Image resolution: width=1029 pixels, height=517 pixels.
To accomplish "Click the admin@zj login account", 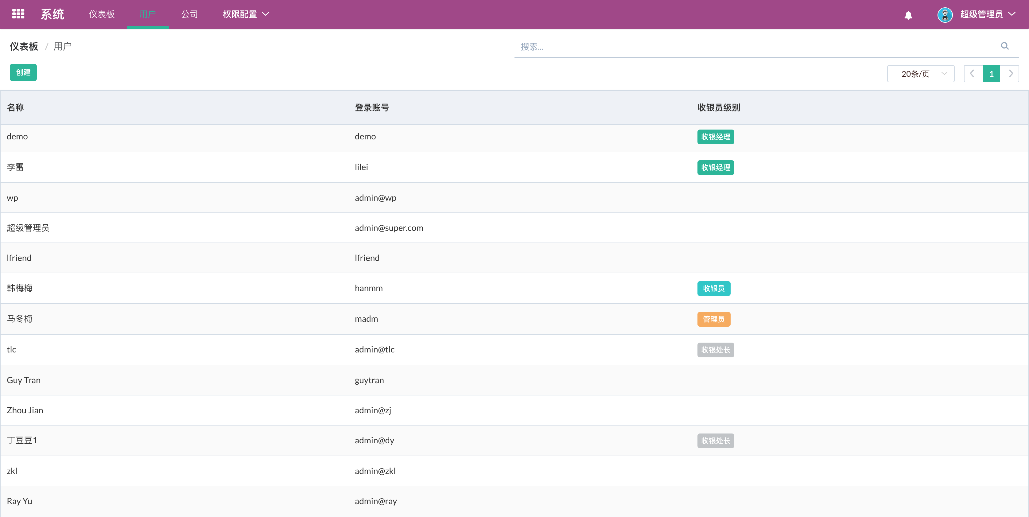I will (373, 410).
